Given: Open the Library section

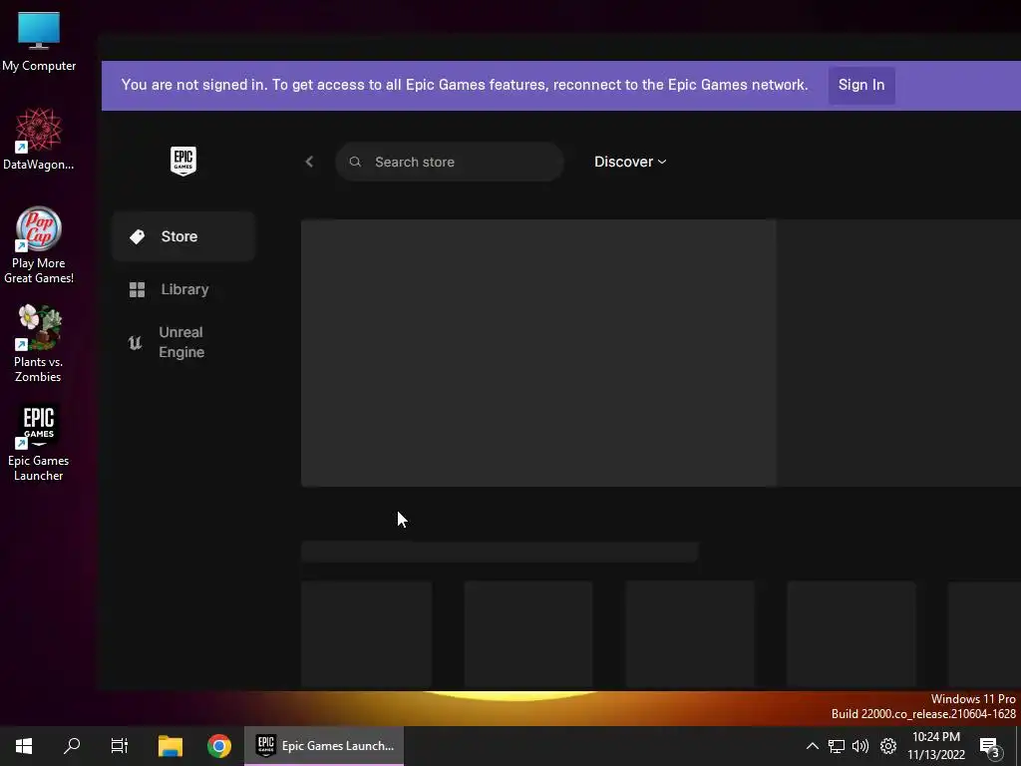Looking at the screenshot, I should [183, 289].
